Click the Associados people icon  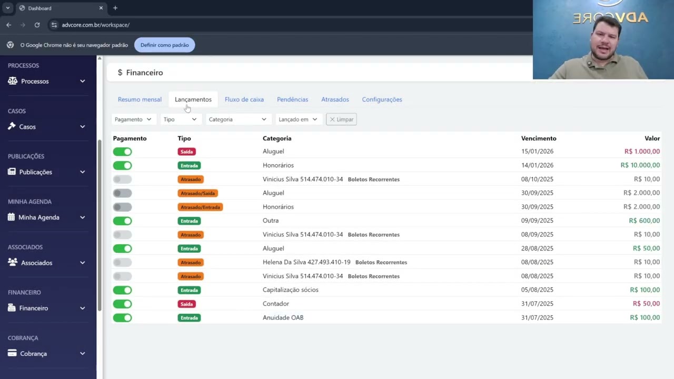click(x=13, y=262)
